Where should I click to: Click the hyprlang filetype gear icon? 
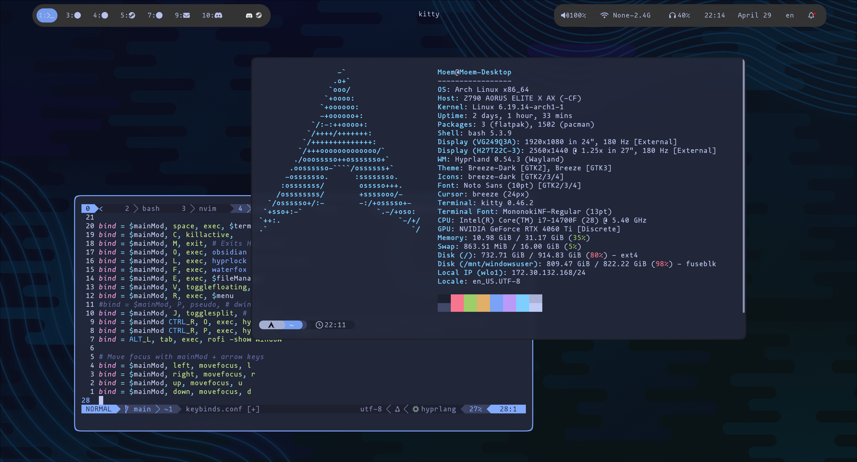416,409
